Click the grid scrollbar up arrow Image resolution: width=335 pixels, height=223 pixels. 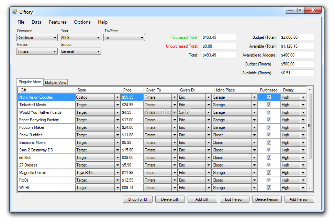coord(310,90)
